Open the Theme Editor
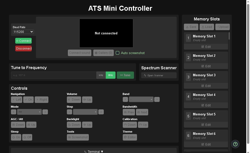This screenshot has width=250, height=153. (130, 137)
